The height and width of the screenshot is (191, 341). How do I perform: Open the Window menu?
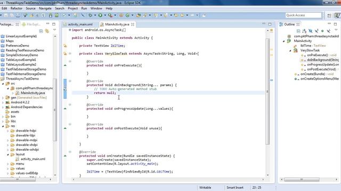click(96, 8)
